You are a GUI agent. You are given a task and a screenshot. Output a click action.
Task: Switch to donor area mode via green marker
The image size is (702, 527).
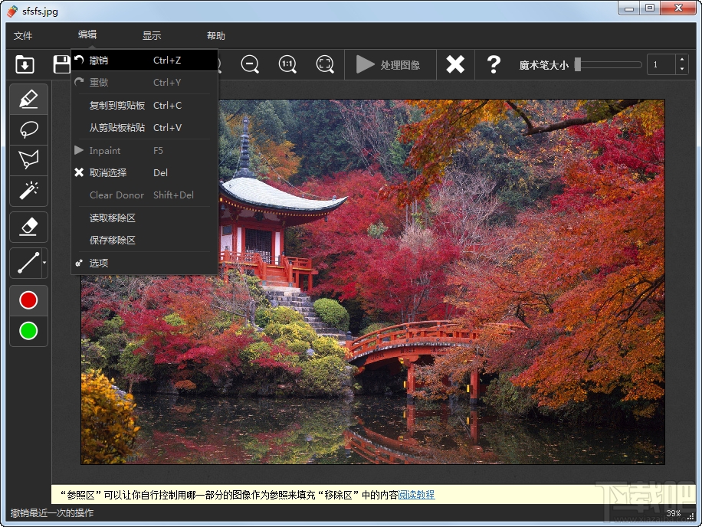[x=28, y=331]
